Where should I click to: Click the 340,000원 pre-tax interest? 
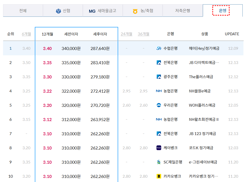tap(71, 48)
